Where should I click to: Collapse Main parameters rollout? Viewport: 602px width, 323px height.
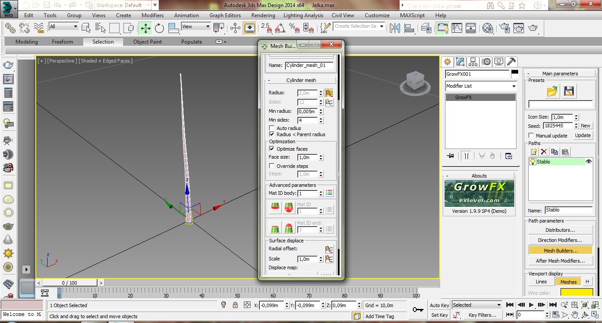click(560, 74)
